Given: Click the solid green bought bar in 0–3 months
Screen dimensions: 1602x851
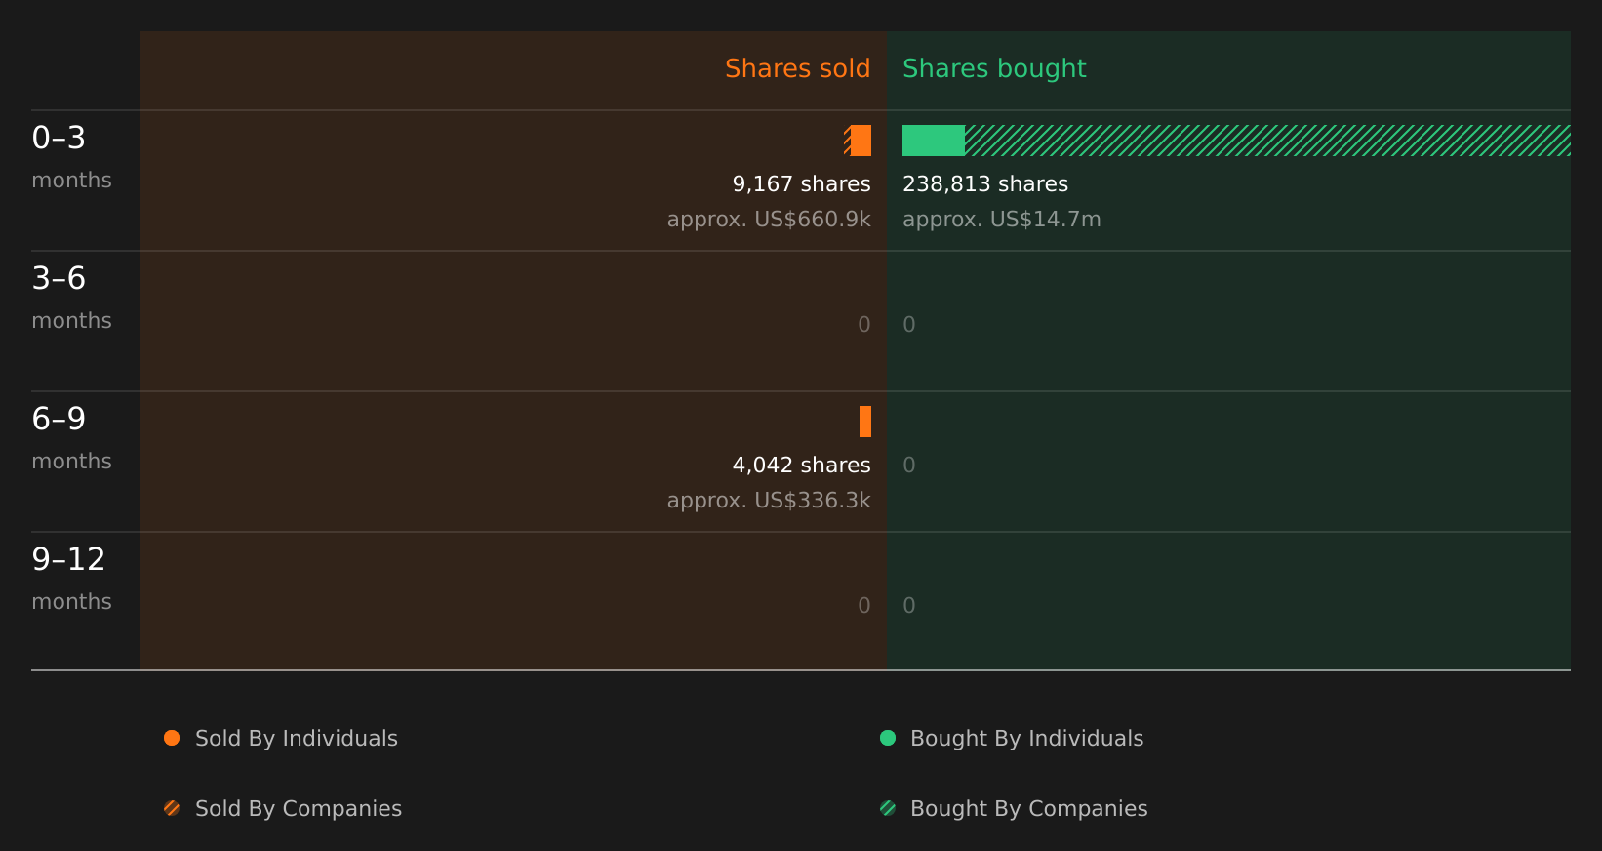Looking at the screenshot, I should (x=934, y=141).
